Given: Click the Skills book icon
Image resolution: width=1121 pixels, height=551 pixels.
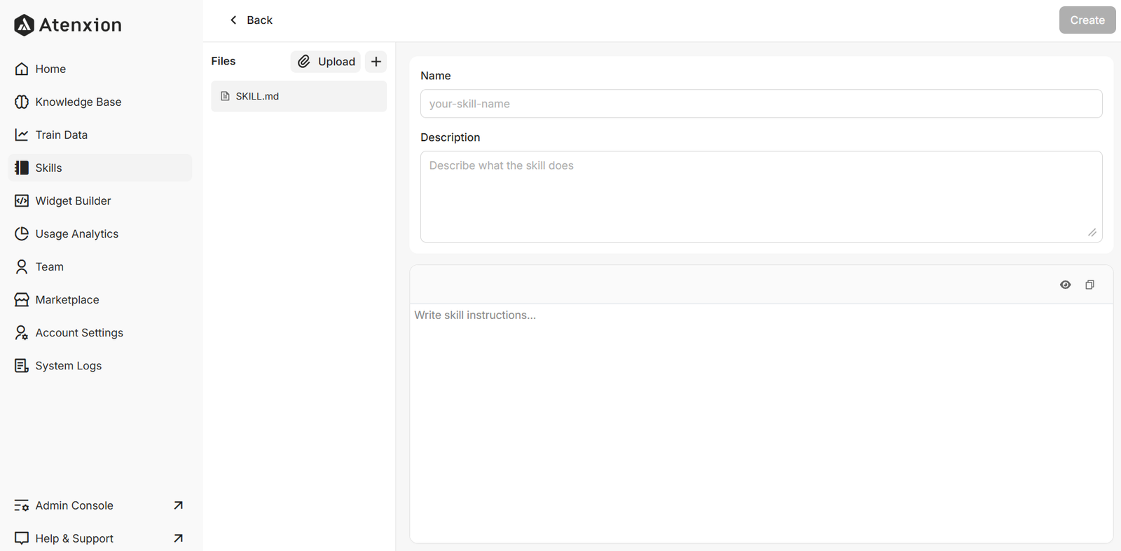Looking at the screenshot, I should click(22, 168).
